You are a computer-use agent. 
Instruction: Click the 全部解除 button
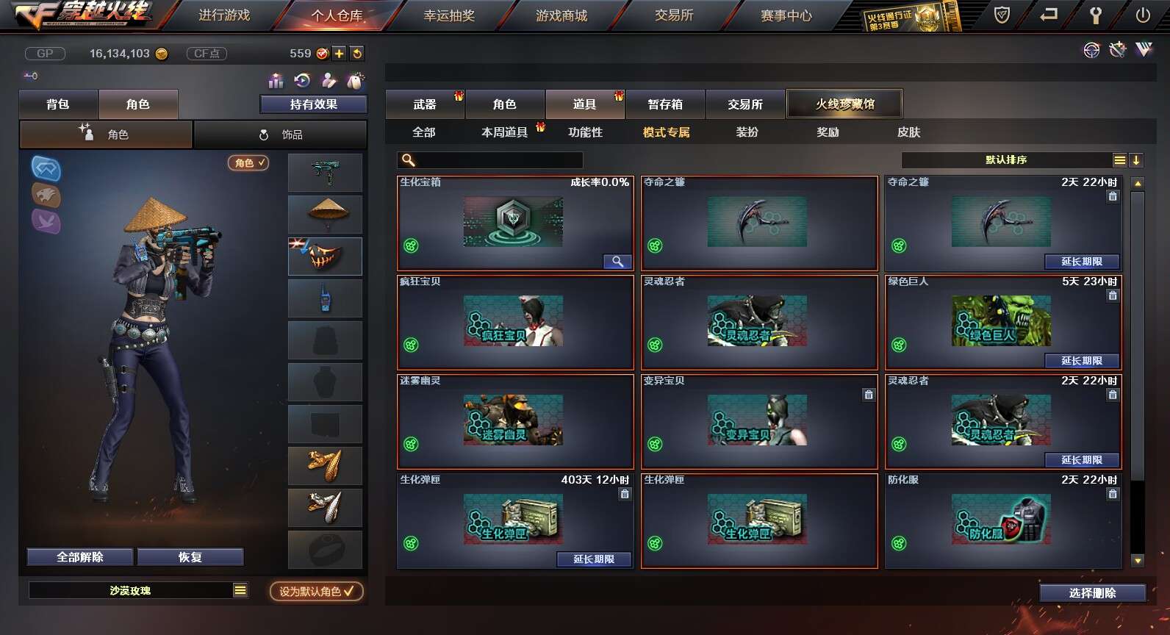pyautogui.click(x=80, y=557)
